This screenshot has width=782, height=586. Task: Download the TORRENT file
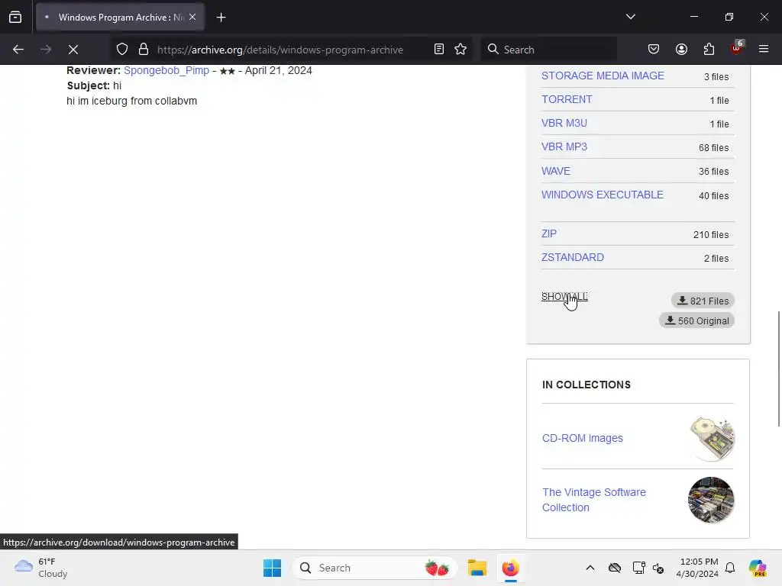(567, 99)
